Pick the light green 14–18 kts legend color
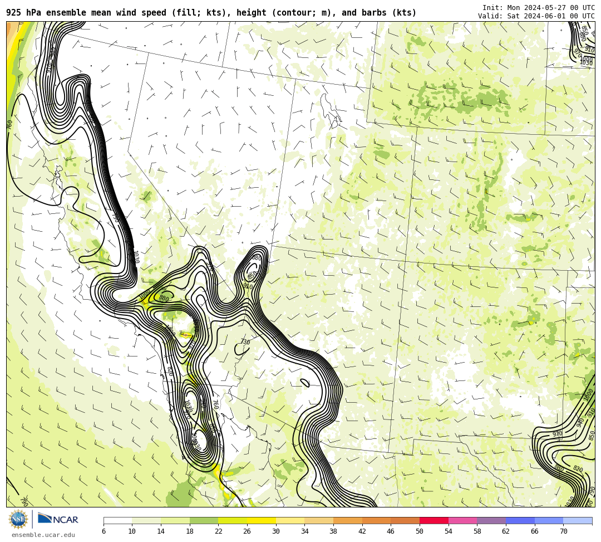This screenshot has height=542, width=601. click(175, 521)
